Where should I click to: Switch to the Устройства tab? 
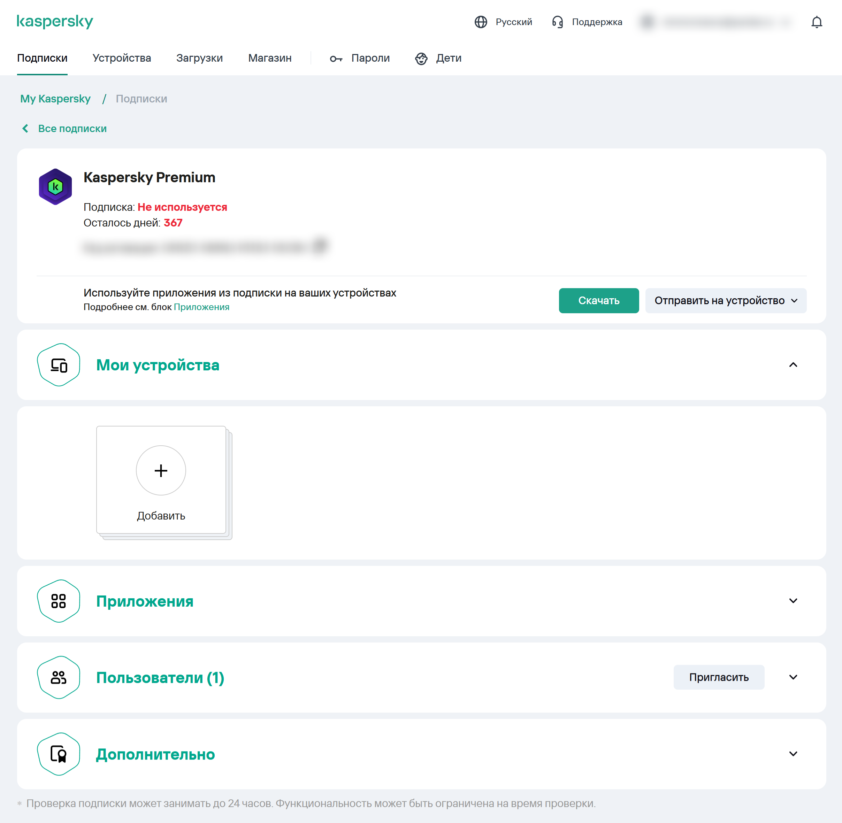click(122, 58)
